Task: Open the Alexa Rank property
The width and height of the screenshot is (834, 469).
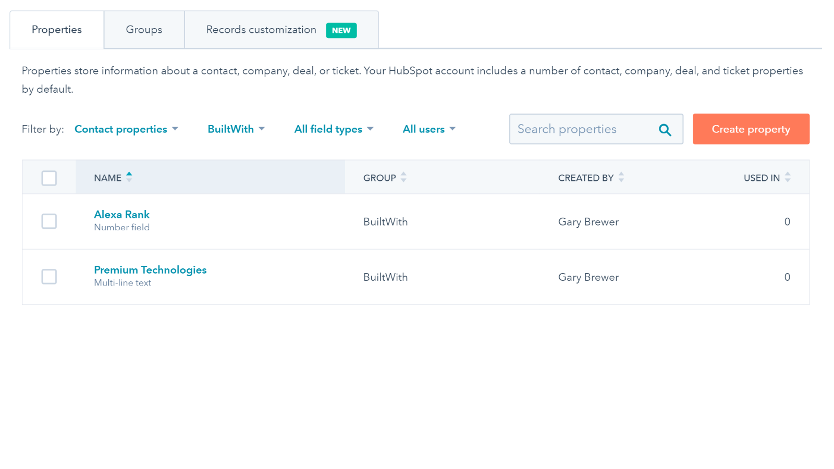Action: coord(121,214)
